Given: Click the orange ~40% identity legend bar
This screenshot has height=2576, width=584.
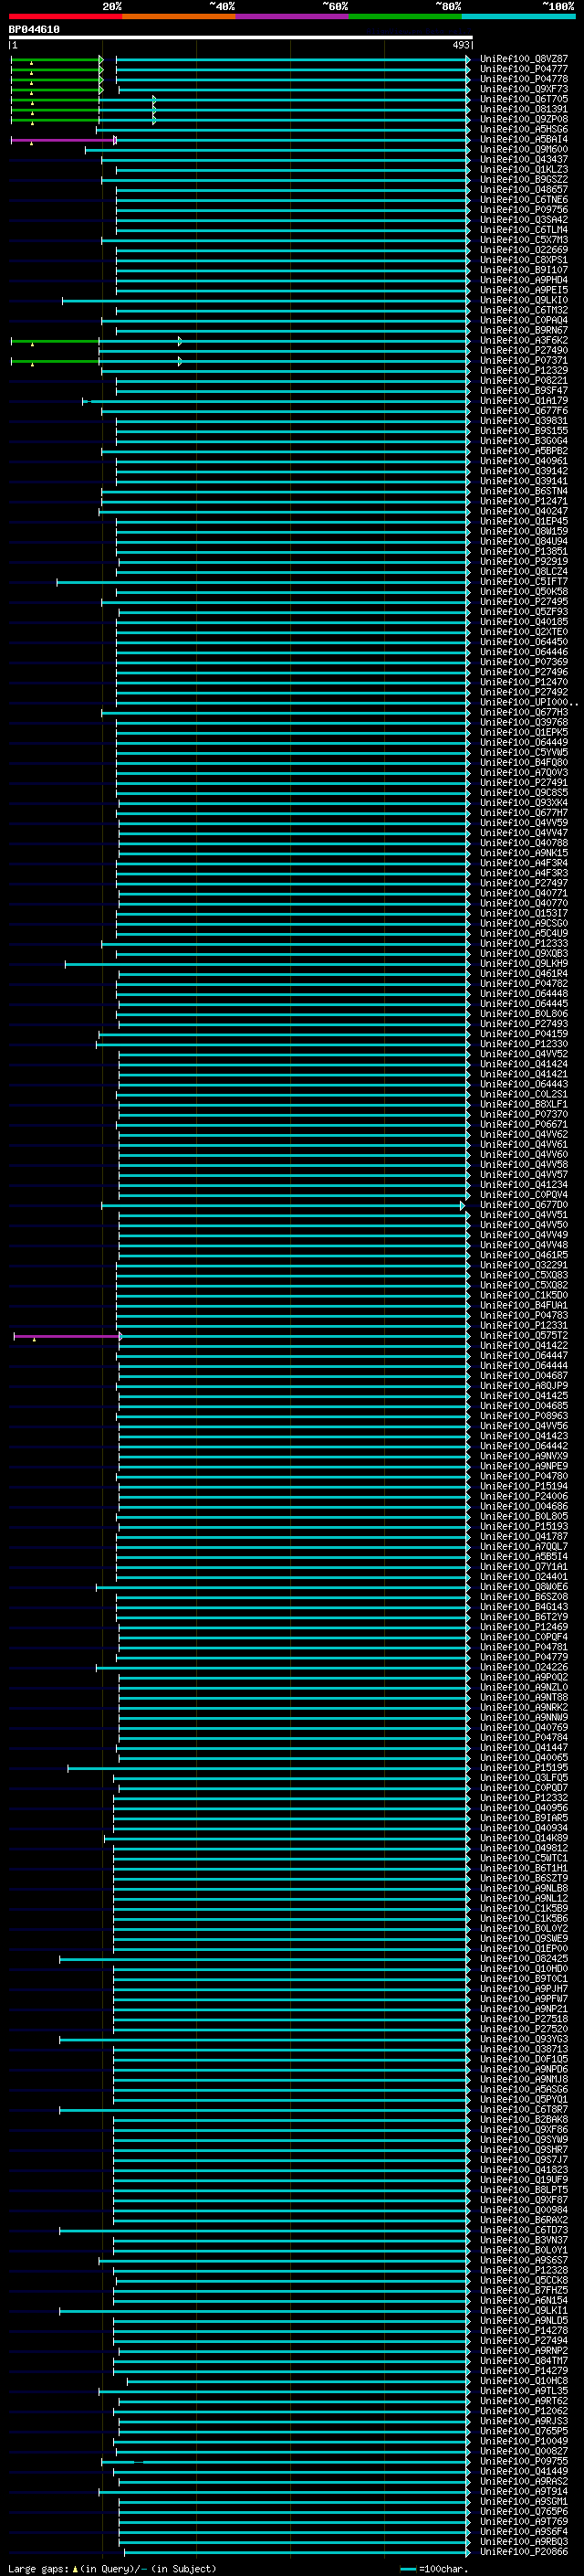Looking at the screenshot, I should (x=179, y=16).
